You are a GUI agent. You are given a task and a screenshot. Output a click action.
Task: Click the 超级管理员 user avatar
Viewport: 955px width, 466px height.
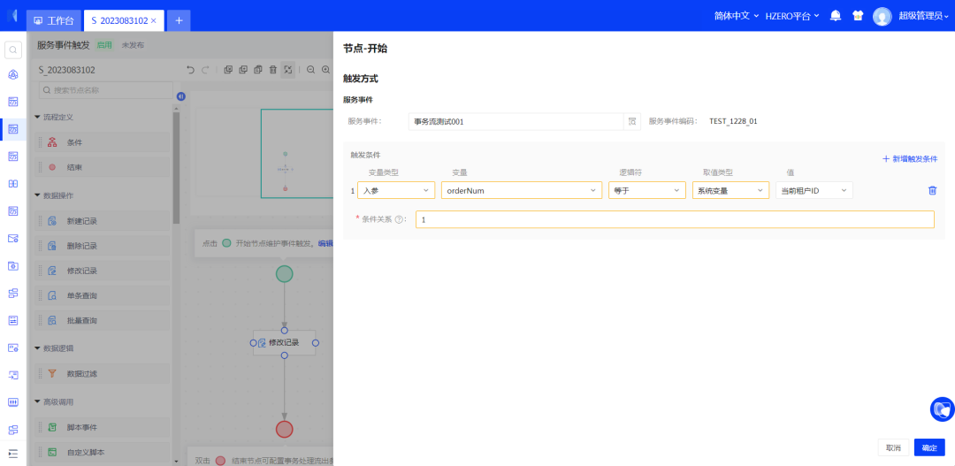tap(882, 16)
